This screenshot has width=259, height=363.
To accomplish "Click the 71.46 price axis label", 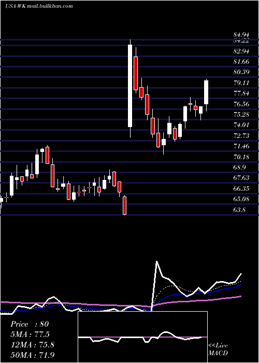I will [241, 146].
